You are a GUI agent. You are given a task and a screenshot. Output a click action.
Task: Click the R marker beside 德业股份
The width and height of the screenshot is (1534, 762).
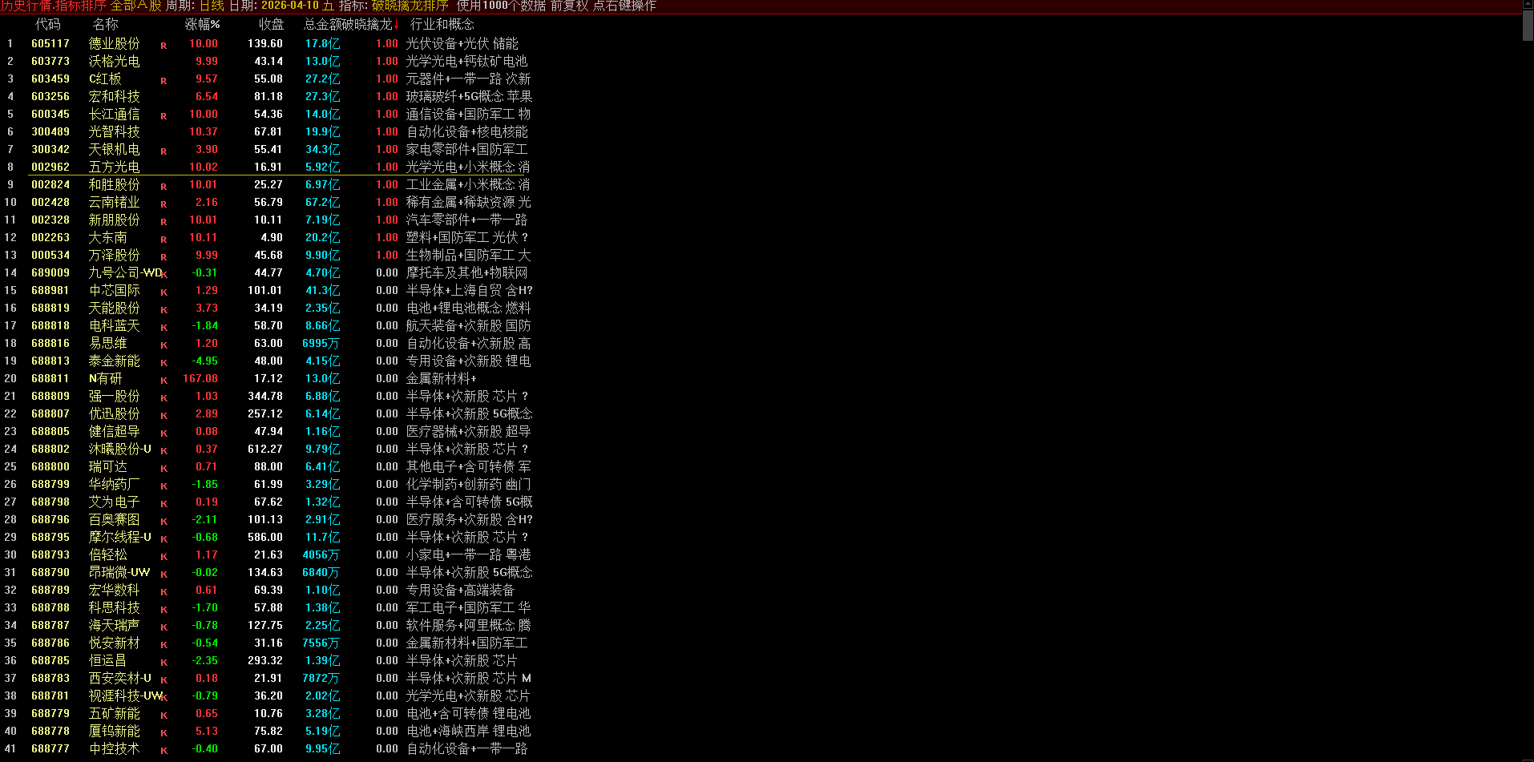coord(163,46)
